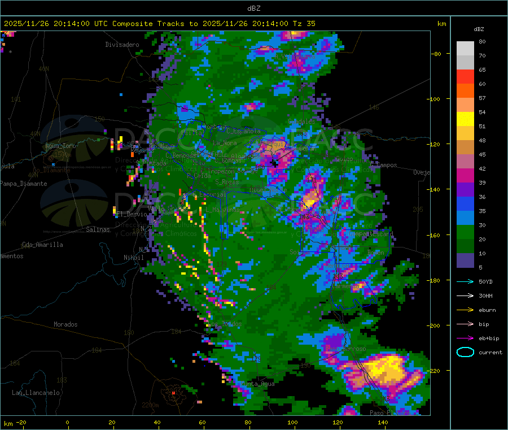The height and width of the screenshot is (430, 508).
Task: Click the 'Punta_Agua' map label
Action: (257, 384)
